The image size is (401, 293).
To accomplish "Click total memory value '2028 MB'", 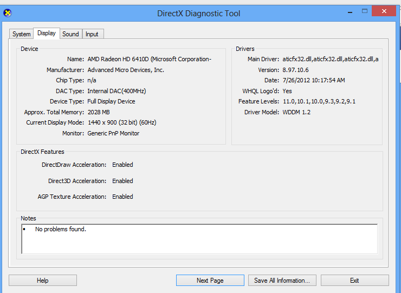I will (x=99, y=112).
